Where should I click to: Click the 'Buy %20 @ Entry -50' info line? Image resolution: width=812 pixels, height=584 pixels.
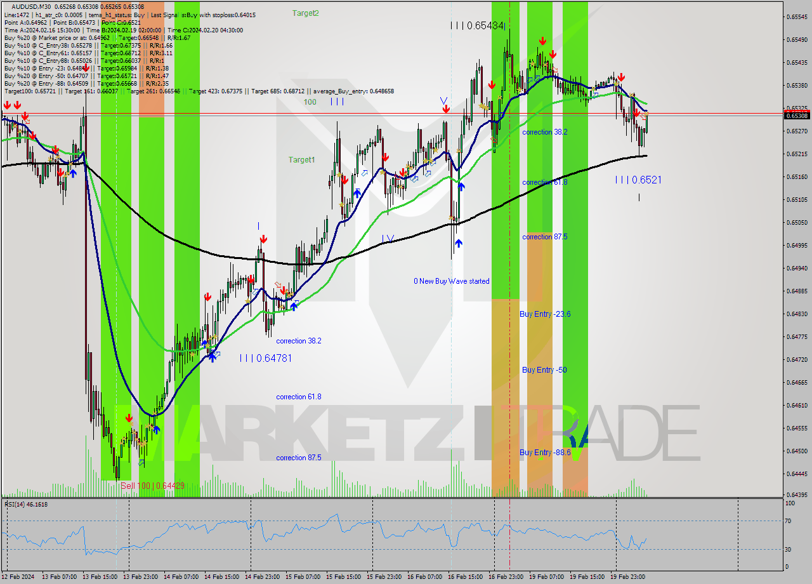(86, 76)
